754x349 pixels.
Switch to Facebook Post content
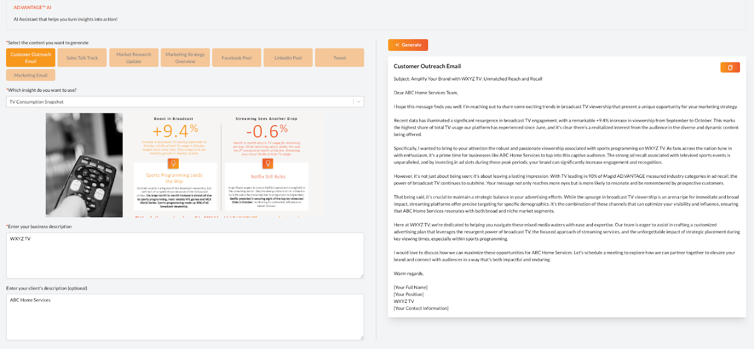[237, 58]
